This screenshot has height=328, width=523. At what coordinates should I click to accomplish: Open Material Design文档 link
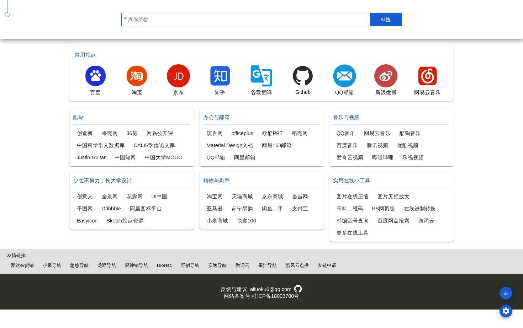point(230,145)
